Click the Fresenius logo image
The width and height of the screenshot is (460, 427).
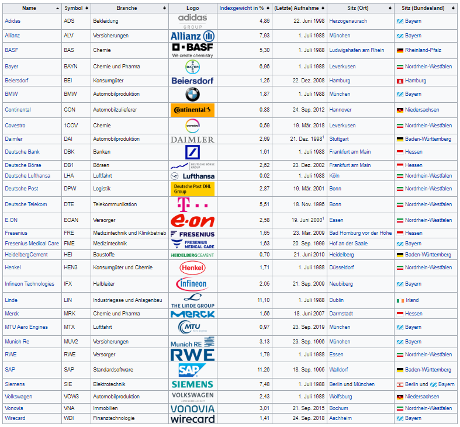tap(192, 234)
